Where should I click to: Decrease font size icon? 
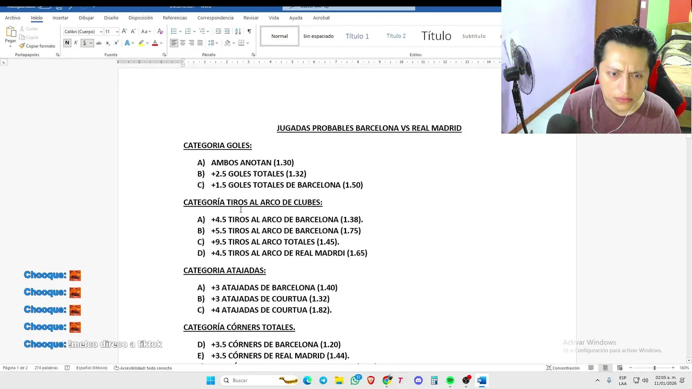point(132,31)
